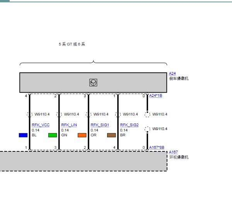
Task: Click W9110.4 label beside RFK_VCC wire
Action: pyautogui.click(x=42, y=114)
